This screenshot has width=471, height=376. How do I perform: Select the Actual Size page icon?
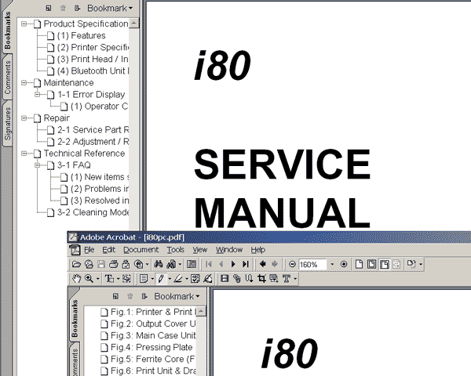click(359, 264)
